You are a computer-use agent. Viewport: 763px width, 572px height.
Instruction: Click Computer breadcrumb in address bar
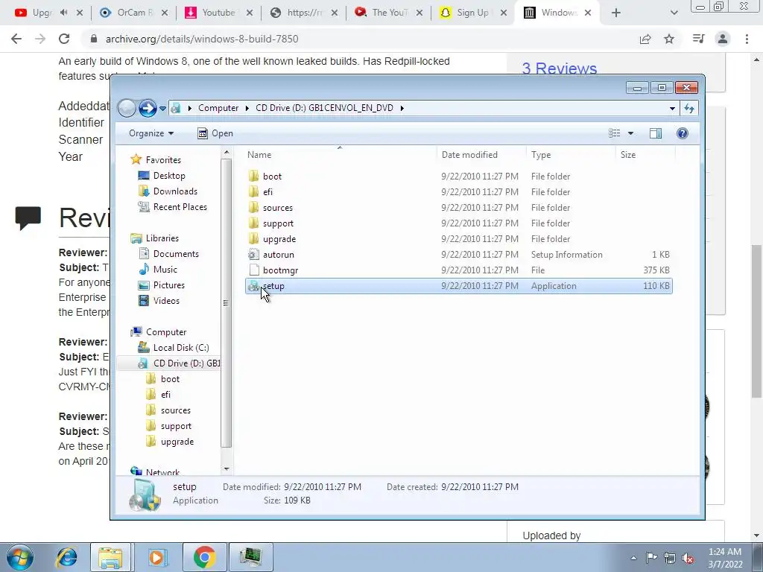pyautogui.click(x=218, y=108)
